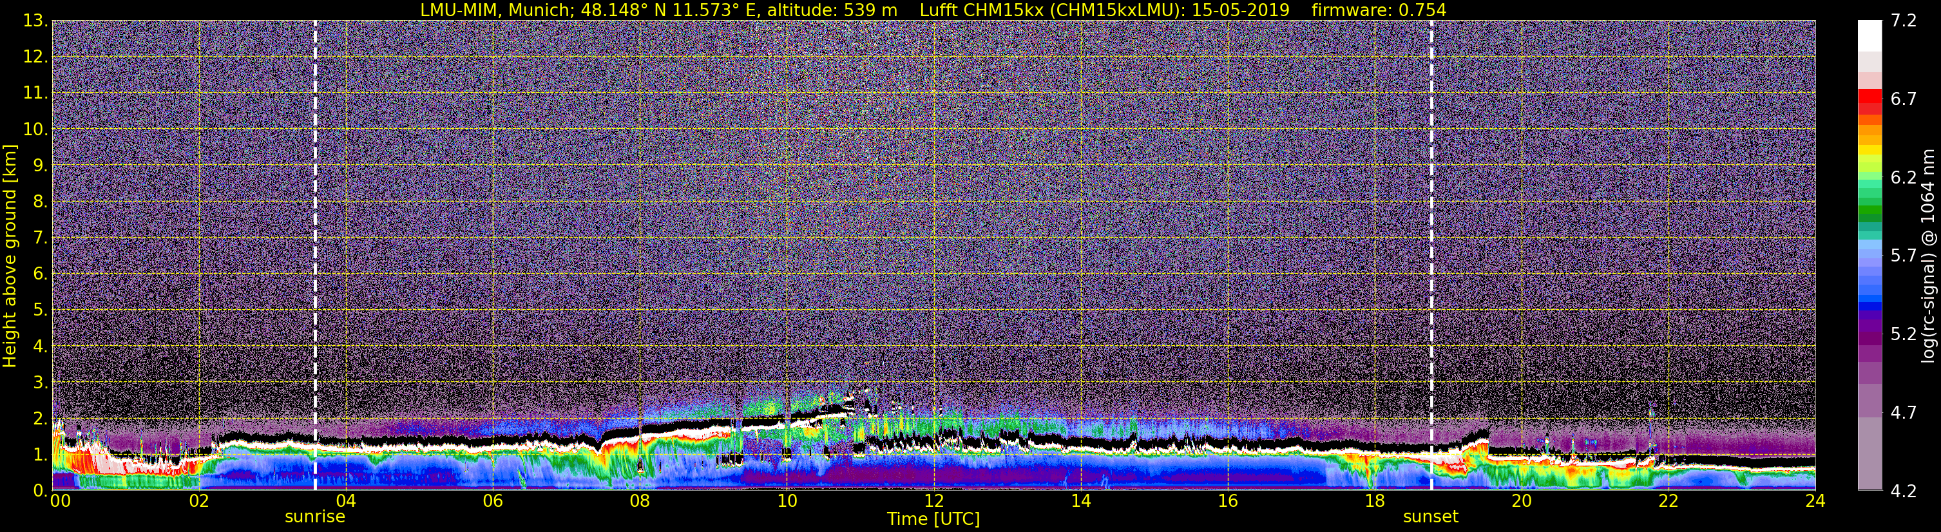
Task: Click the y-axis tick label '1.'
Action: (40, 454)
